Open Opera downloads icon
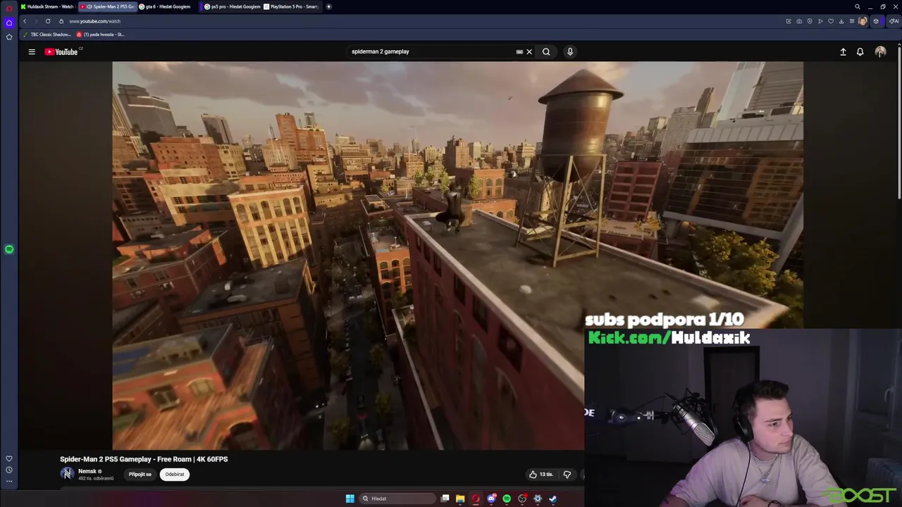This screenshot has width=902, height=507. 841,21
